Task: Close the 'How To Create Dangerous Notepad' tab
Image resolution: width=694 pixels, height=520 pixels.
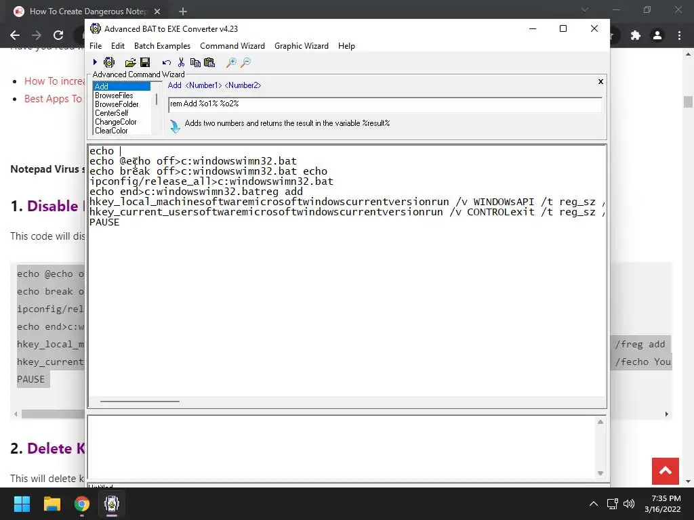Action: (x=157, y=12)
